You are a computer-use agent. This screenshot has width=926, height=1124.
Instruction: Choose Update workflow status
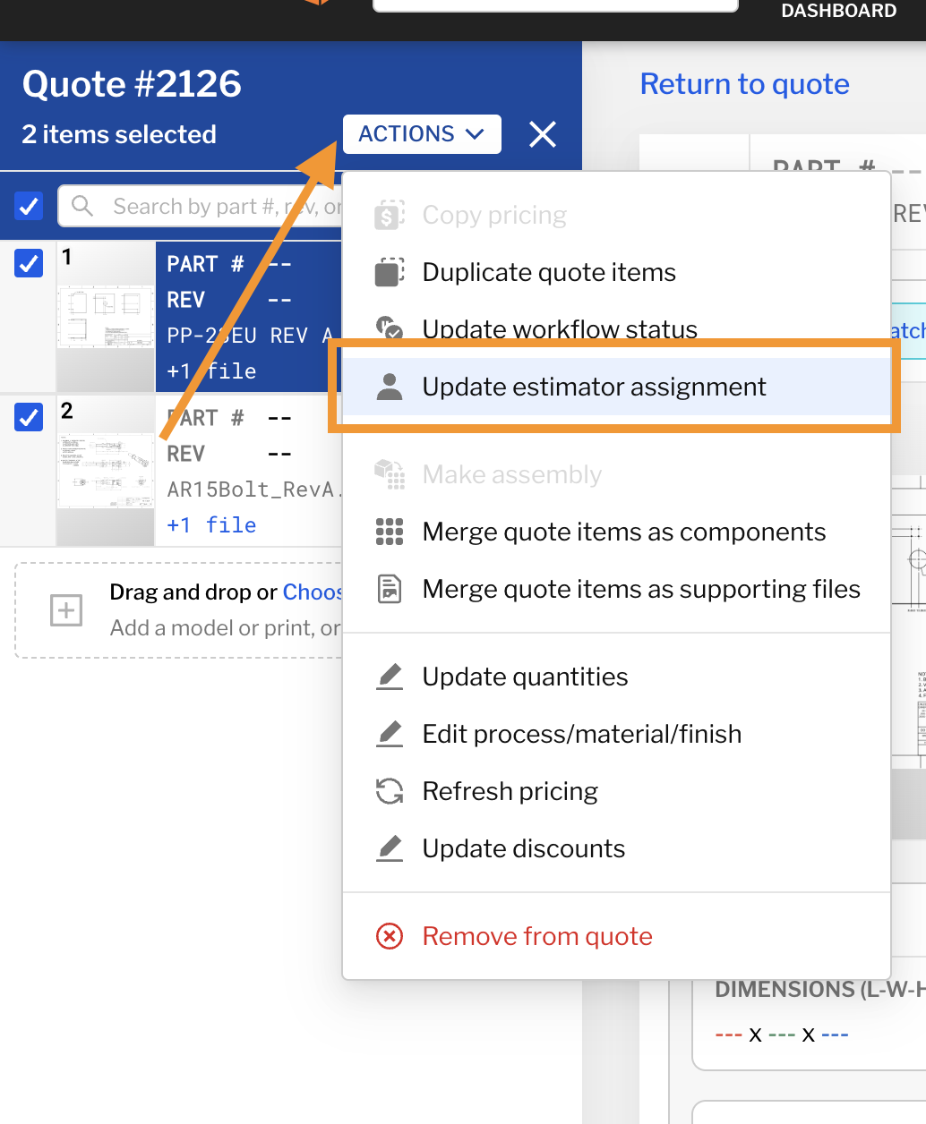pyautogui.click(x=617, y=328)
